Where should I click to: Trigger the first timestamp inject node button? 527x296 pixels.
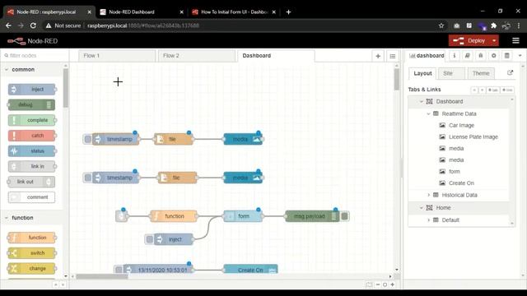point(88,139)
